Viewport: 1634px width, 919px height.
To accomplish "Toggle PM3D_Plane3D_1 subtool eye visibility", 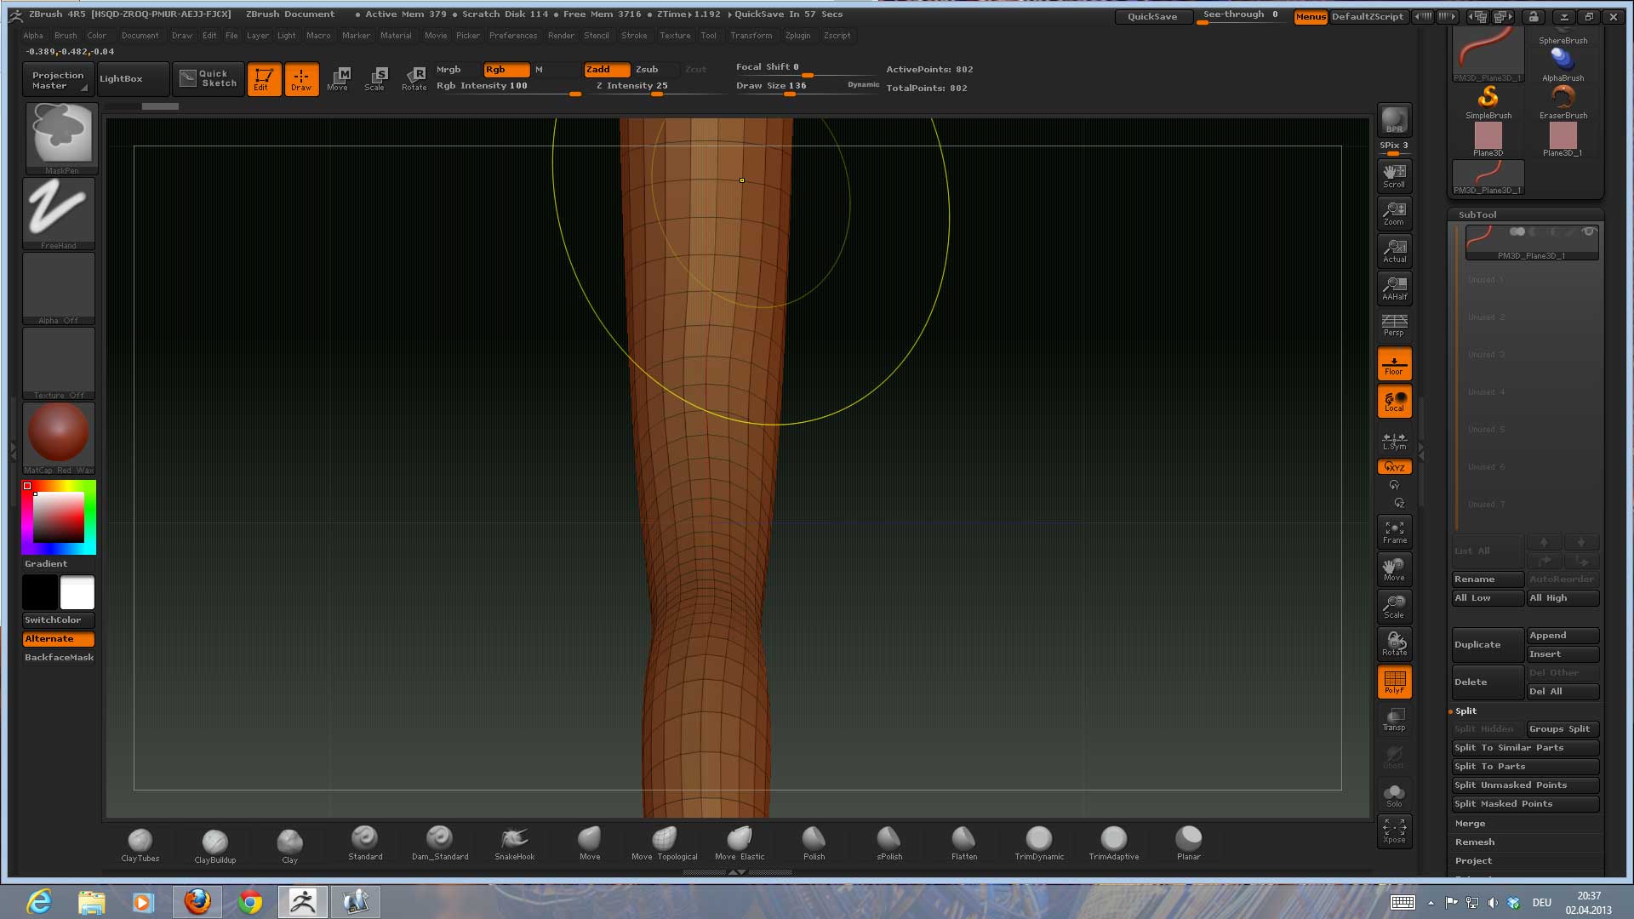I will pyautogui.click(x=1588, y=231).
